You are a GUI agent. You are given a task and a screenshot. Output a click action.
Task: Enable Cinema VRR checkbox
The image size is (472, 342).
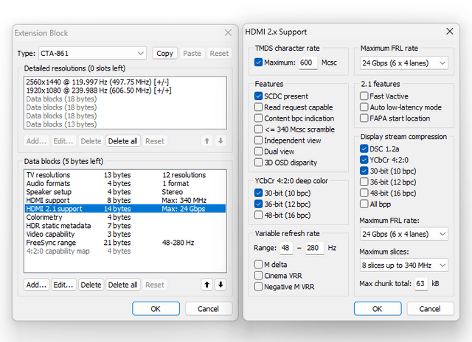tap(258, 276)
